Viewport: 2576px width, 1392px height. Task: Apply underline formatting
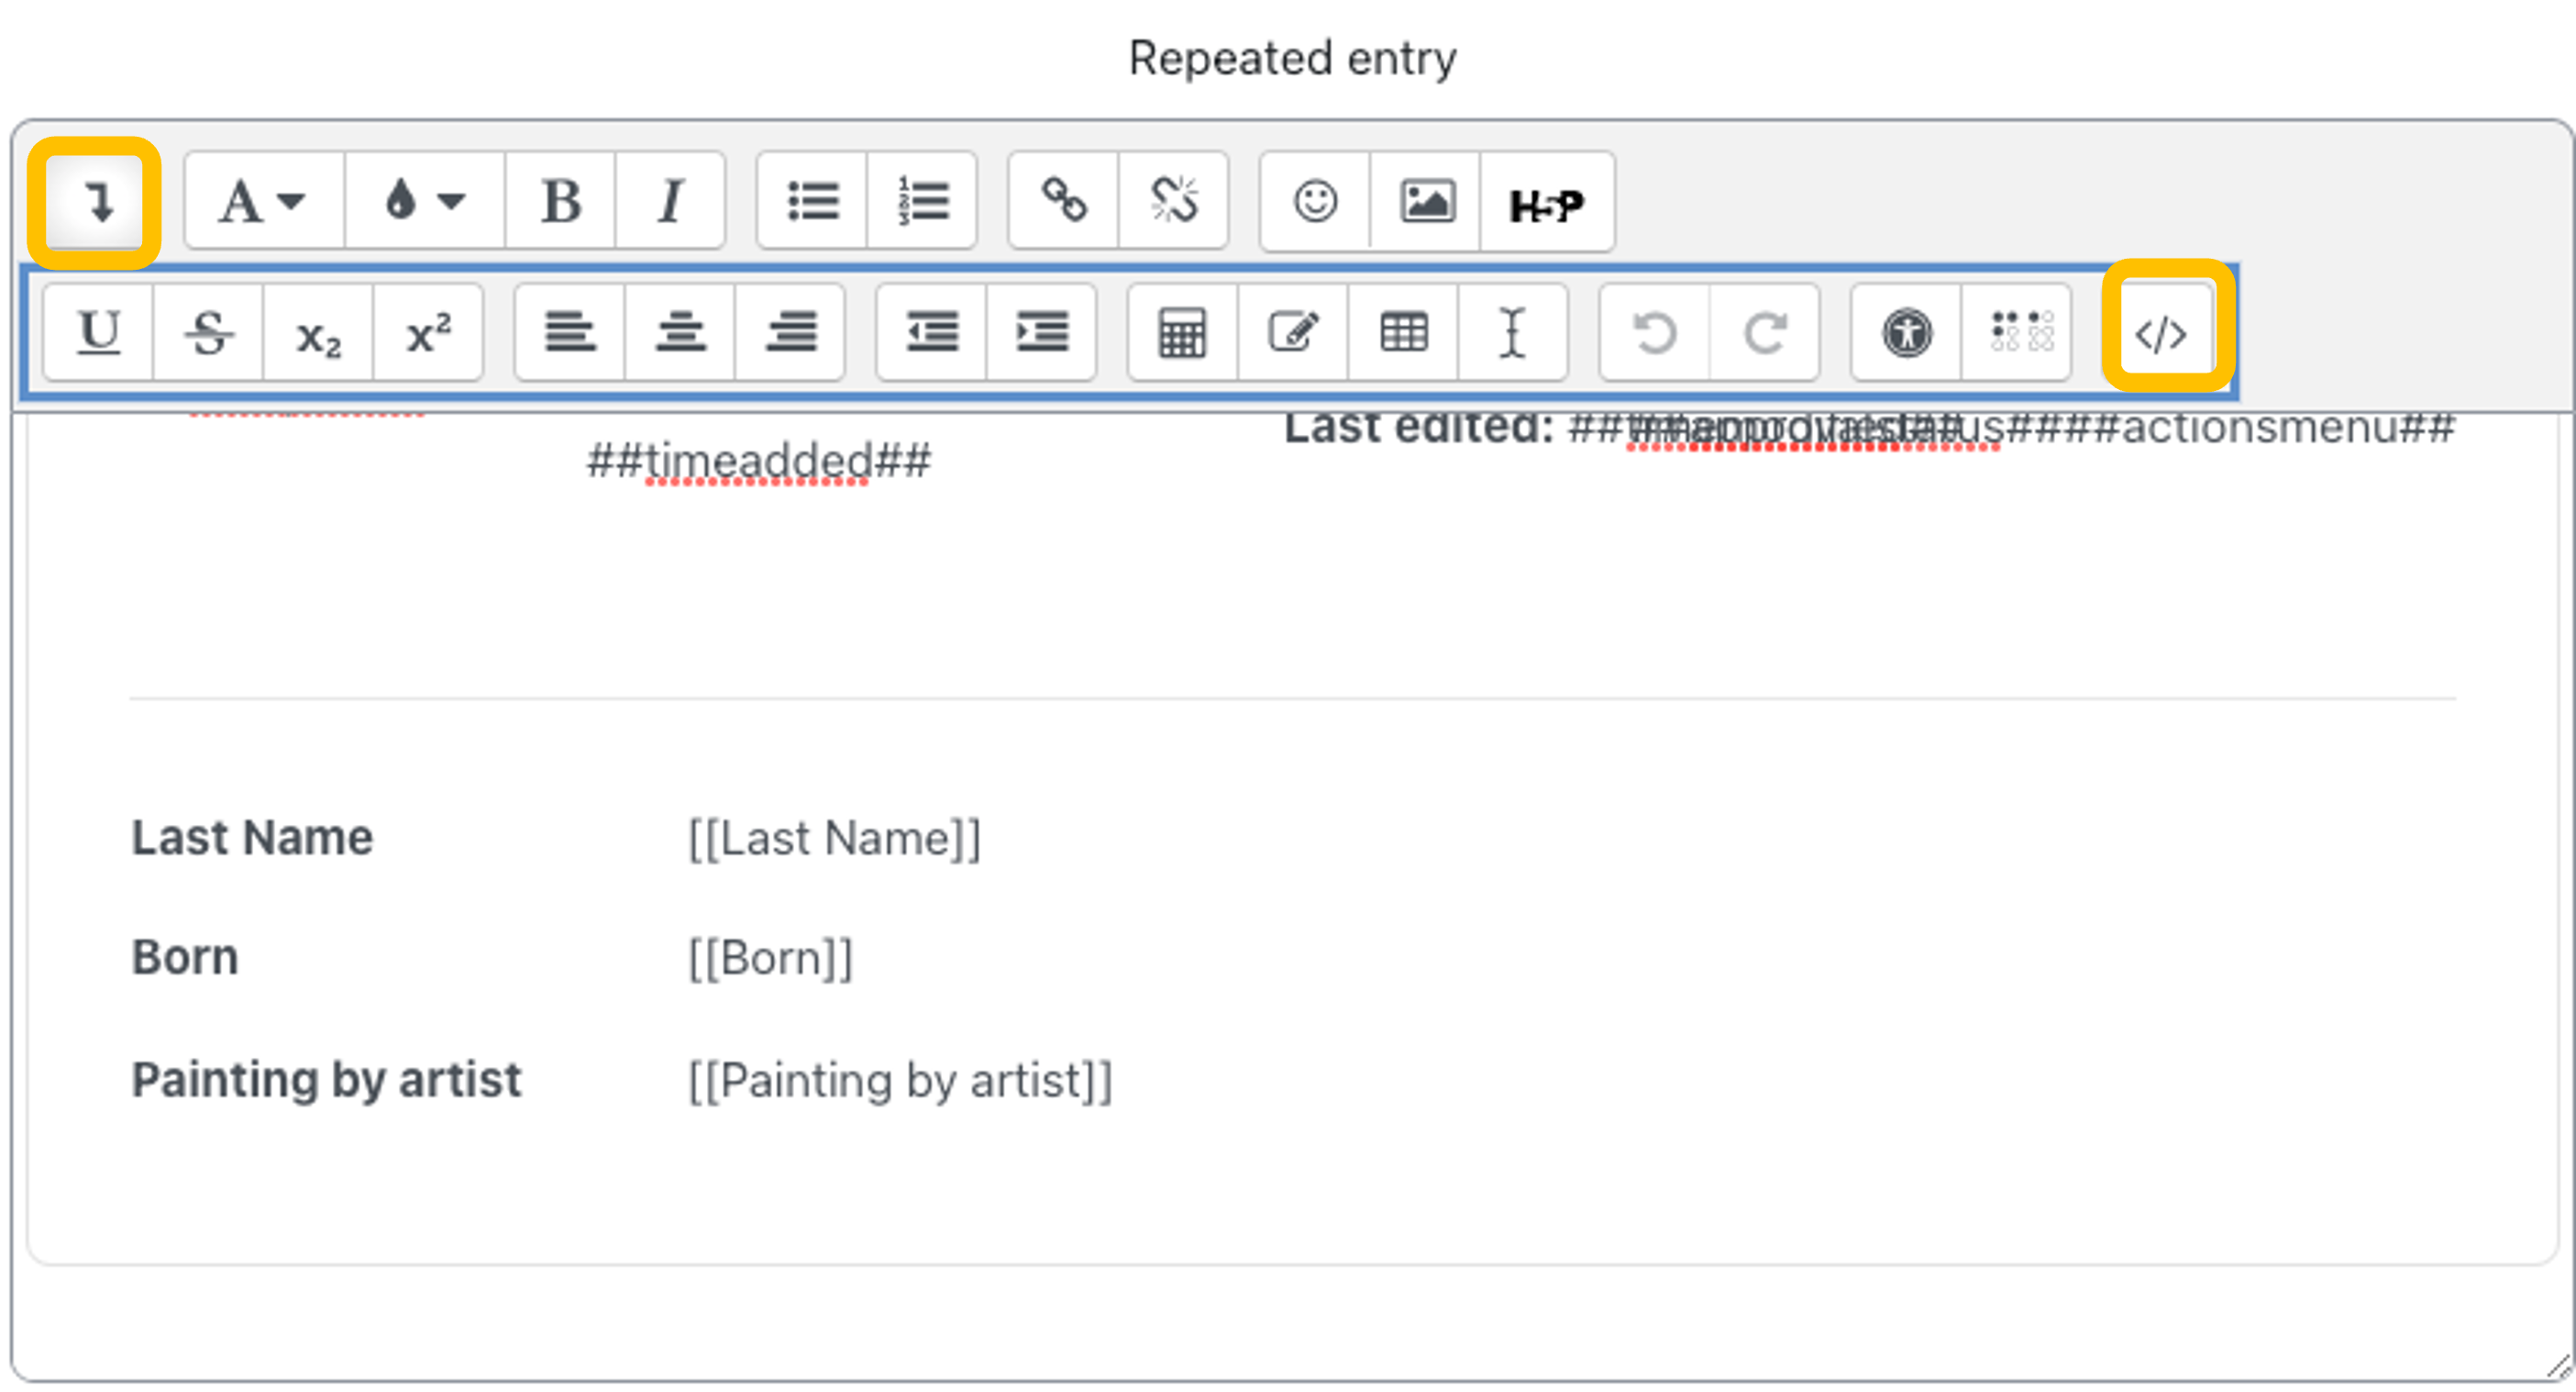tap(98, 333)
